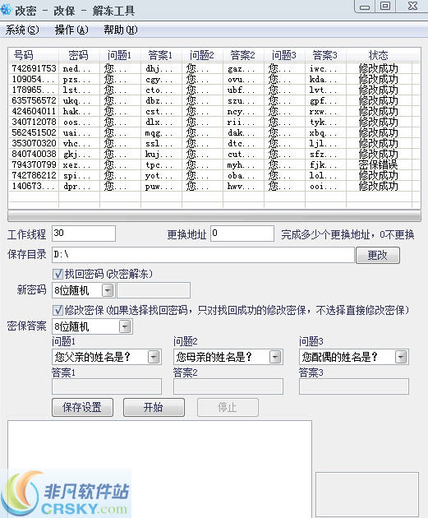
Task: Open the 问题2 您母亲的姓名是 dropdown
Action: (275, 357)
